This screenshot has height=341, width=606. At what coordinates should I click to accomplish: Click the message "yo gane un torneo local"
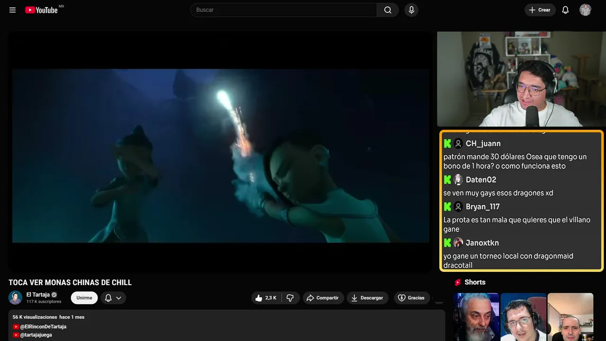click(x=508, y=260)
